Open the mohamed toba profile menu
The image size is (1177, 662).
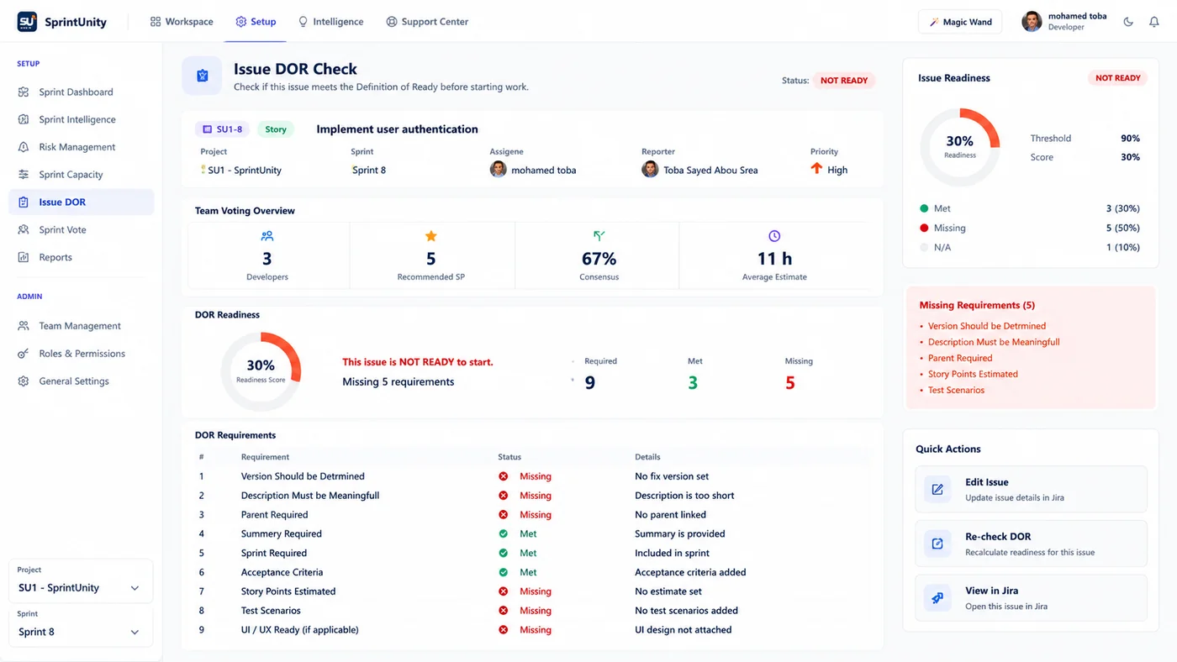1065,22
